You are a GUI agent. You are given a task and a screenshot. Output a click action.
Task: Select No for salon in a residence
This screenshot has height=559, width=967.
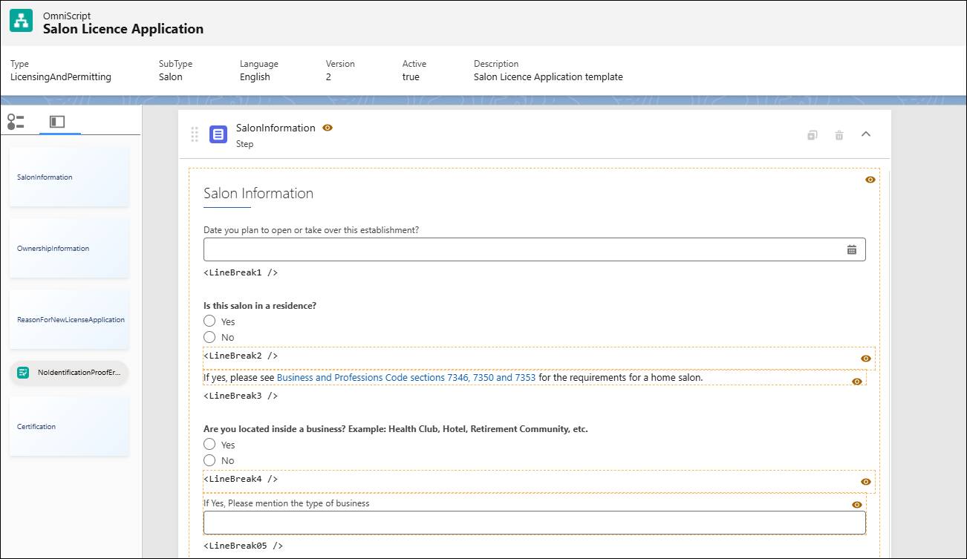(209, 337)
